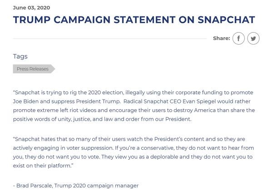
Task: Click the name Evan Spiegel in text
Action: click(199, 101)
